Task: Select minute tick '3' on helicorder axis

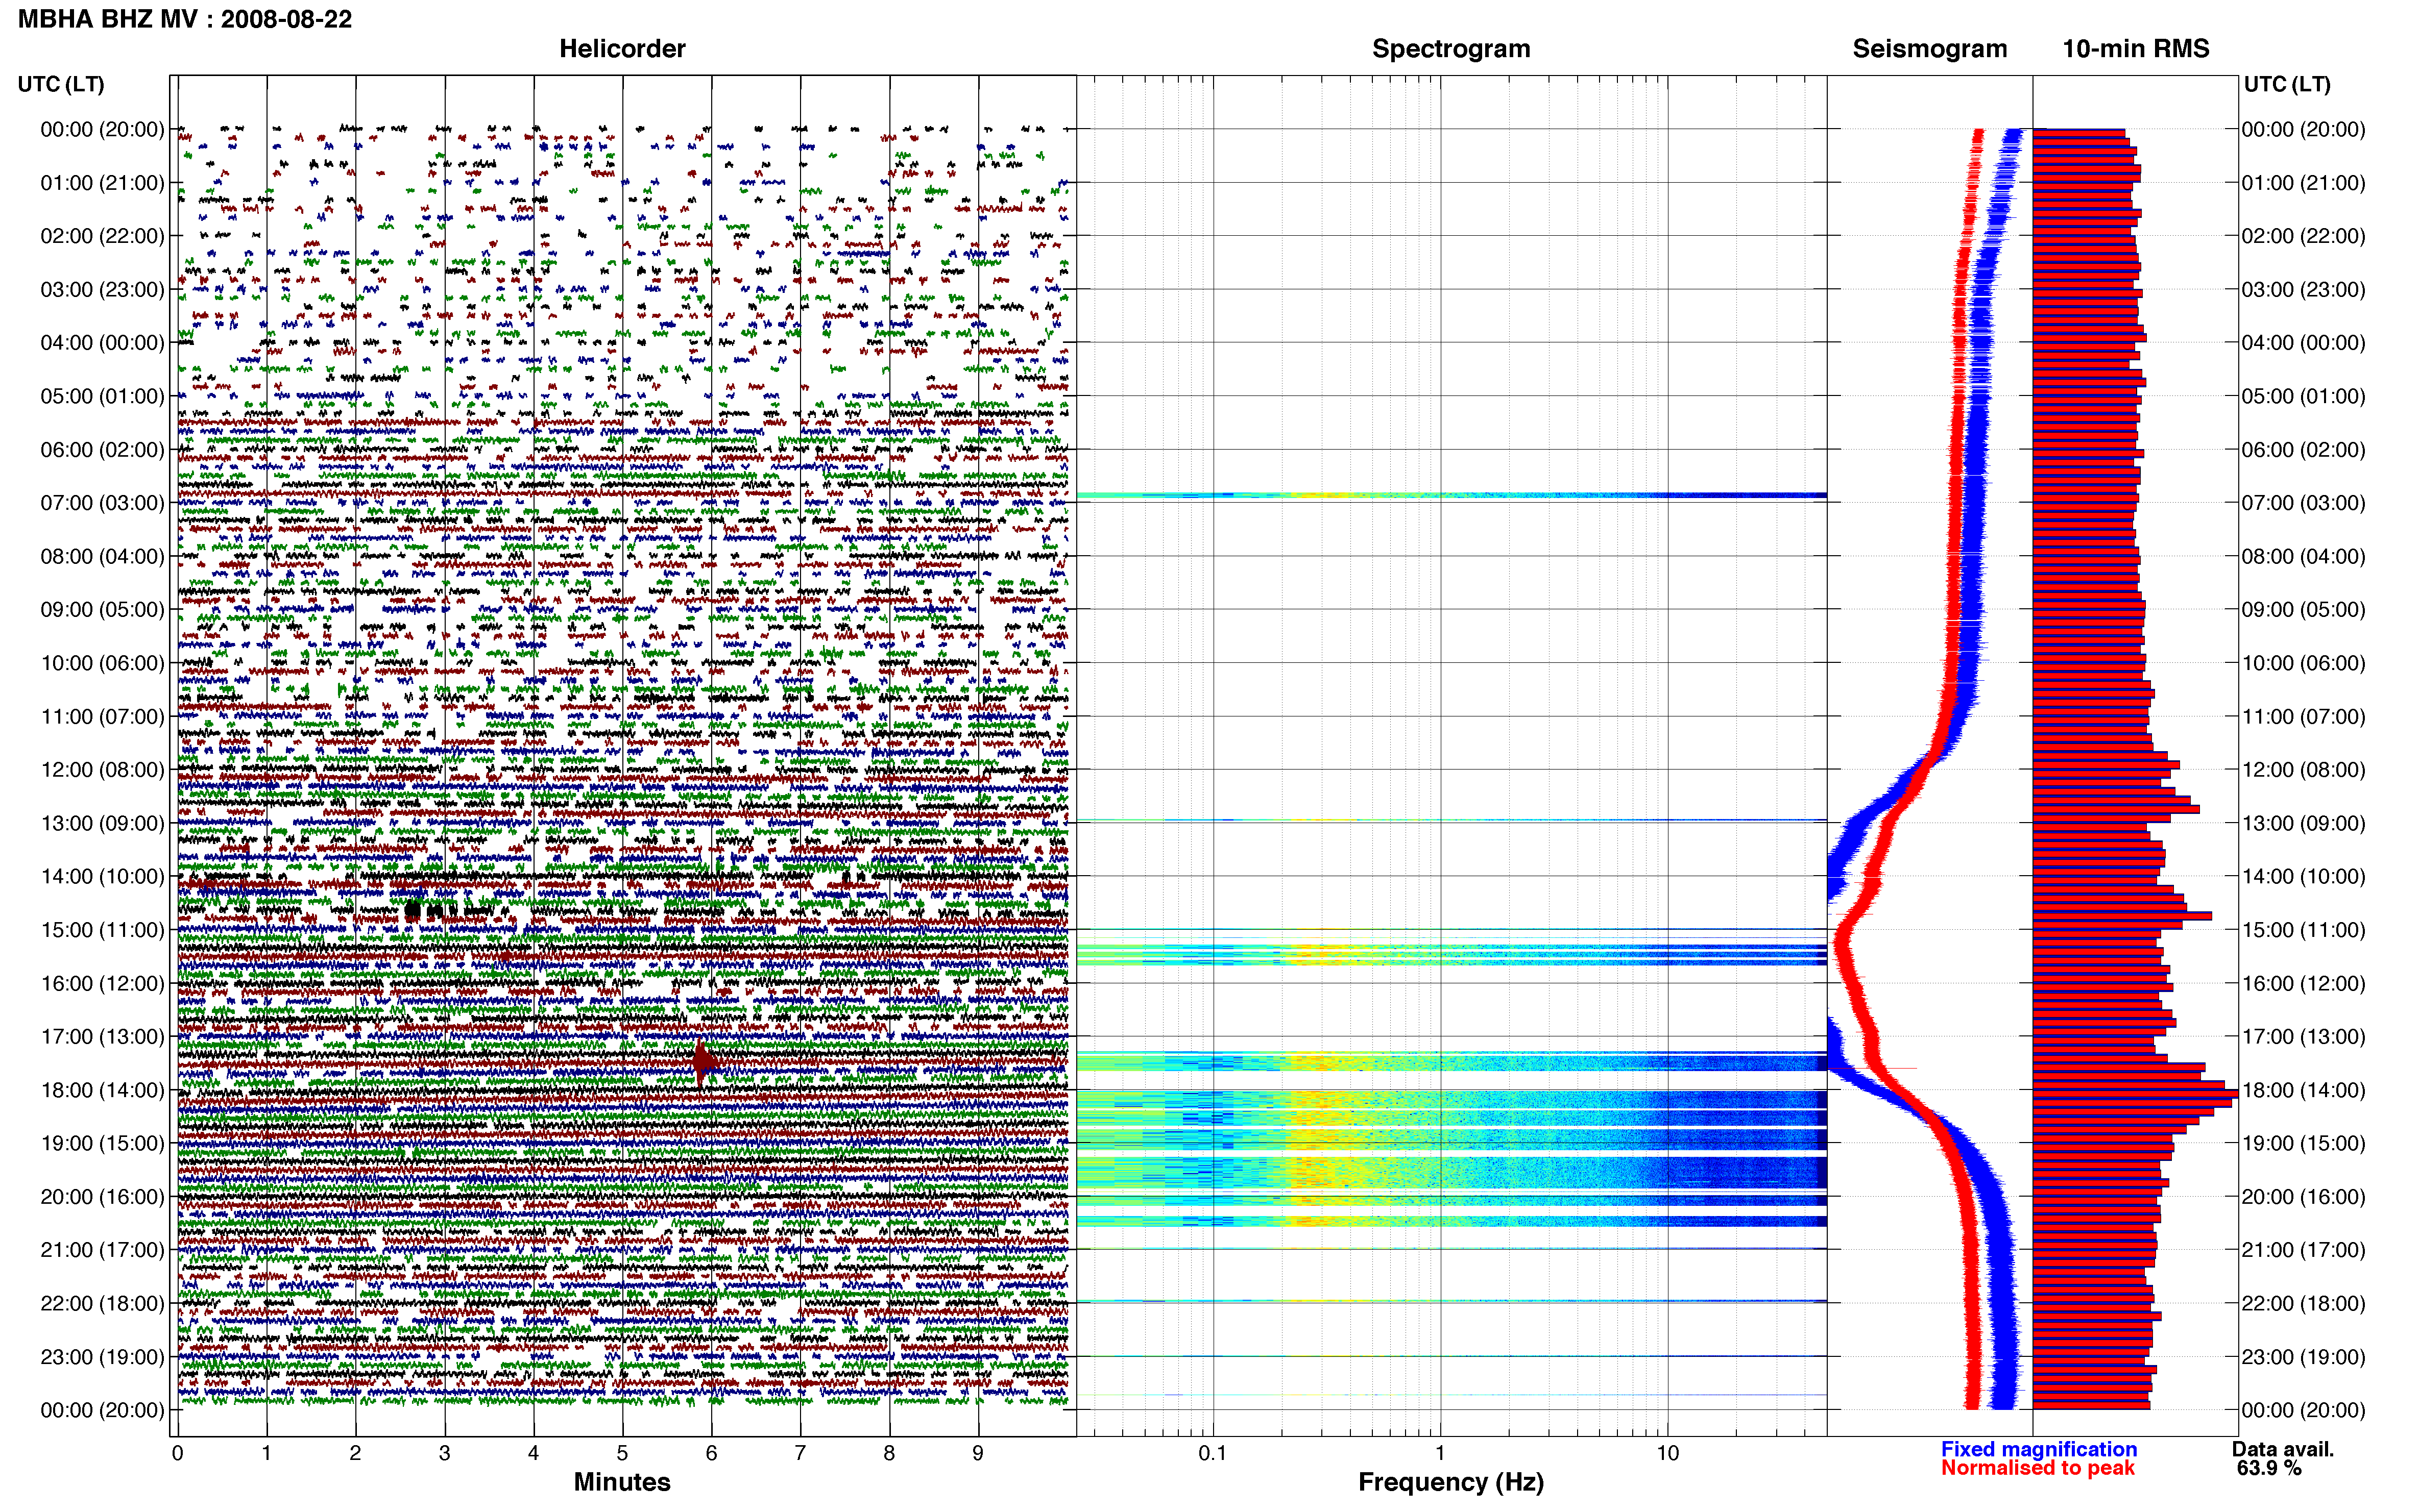Action: tap(444, 1453)
